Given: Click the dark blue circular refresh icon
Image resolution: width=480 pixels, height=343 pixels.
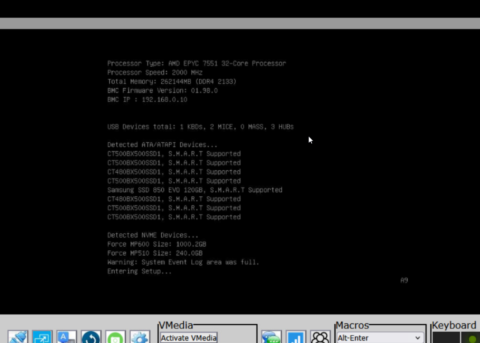Looking at the screenshot, I should 91,337.
